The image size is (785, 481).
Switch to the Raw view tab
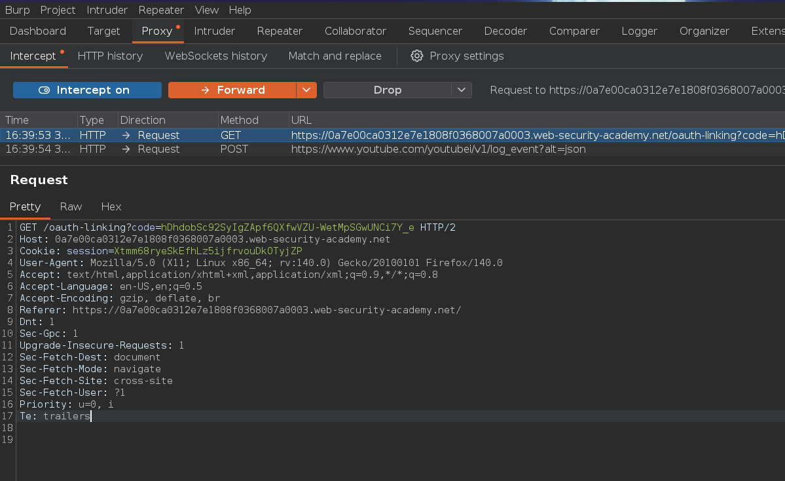[x=71, y=207]
